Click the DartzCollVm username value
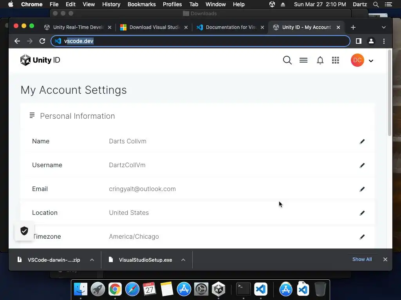The height and width of the screenshot is (300, 401). (127, 165)
